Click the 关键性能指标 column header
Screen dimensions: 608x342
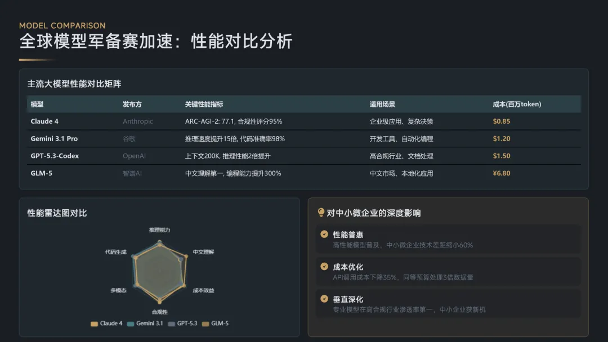click(204, 104)
